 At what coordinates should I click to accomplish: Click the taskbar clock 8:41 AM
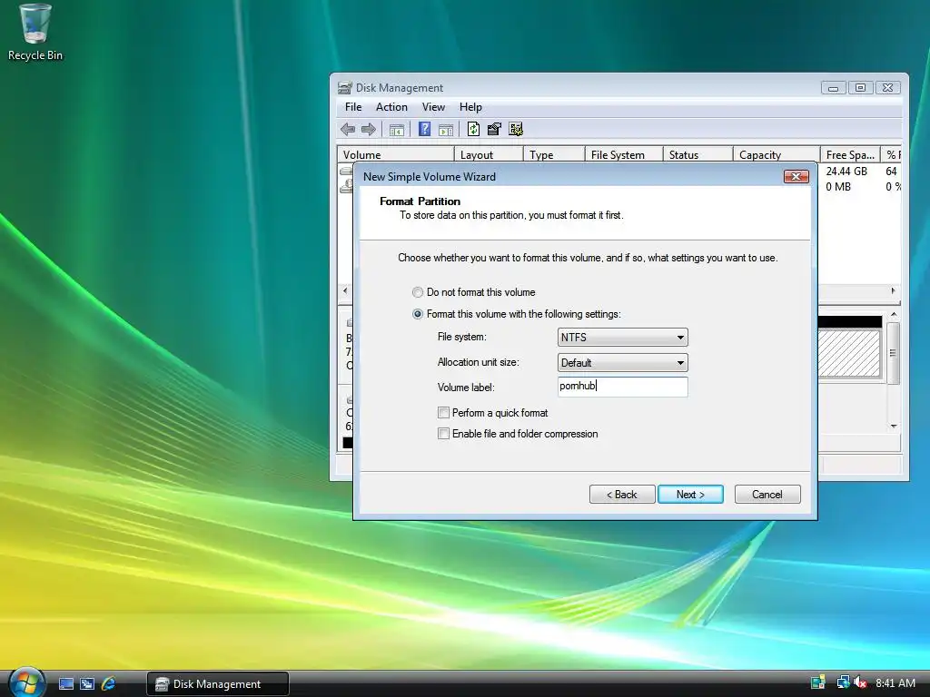[895, 683]
